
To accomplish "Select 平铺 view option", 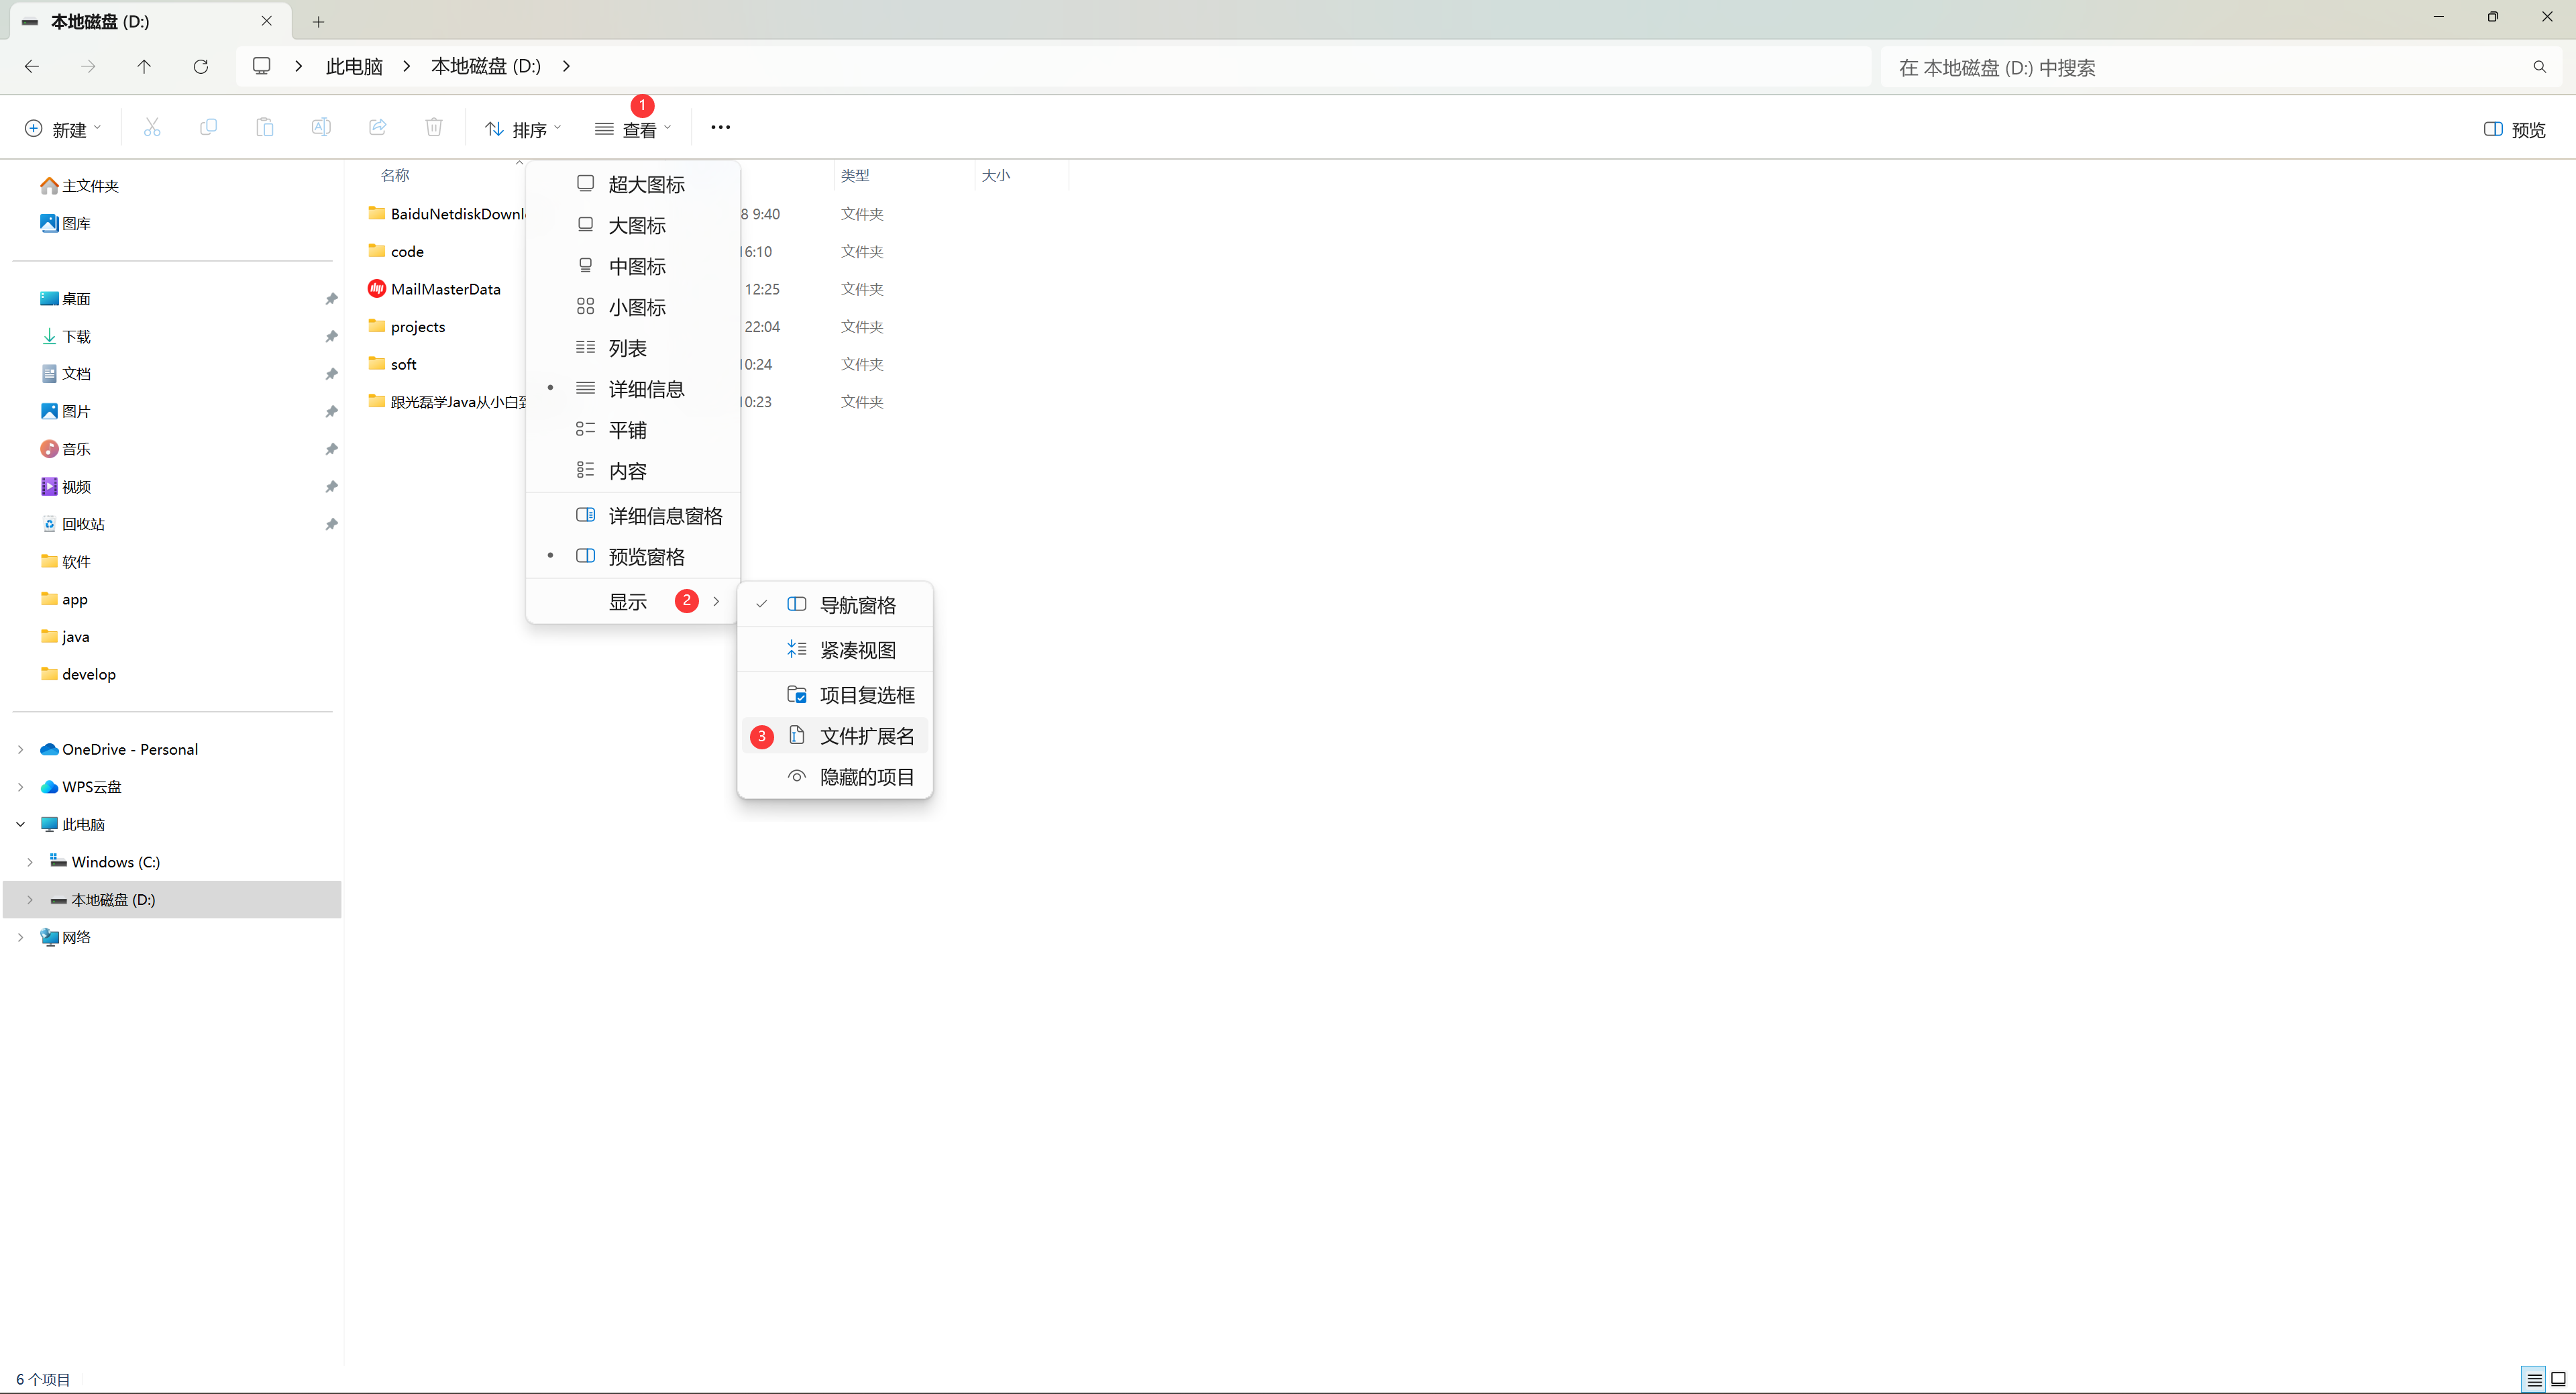I will tap(633, 430).
